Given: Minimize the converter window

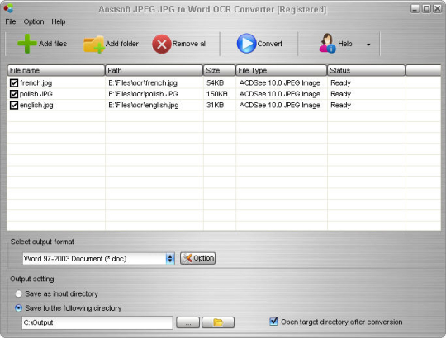Looking at the screenshot, I should tap(415, 9).
